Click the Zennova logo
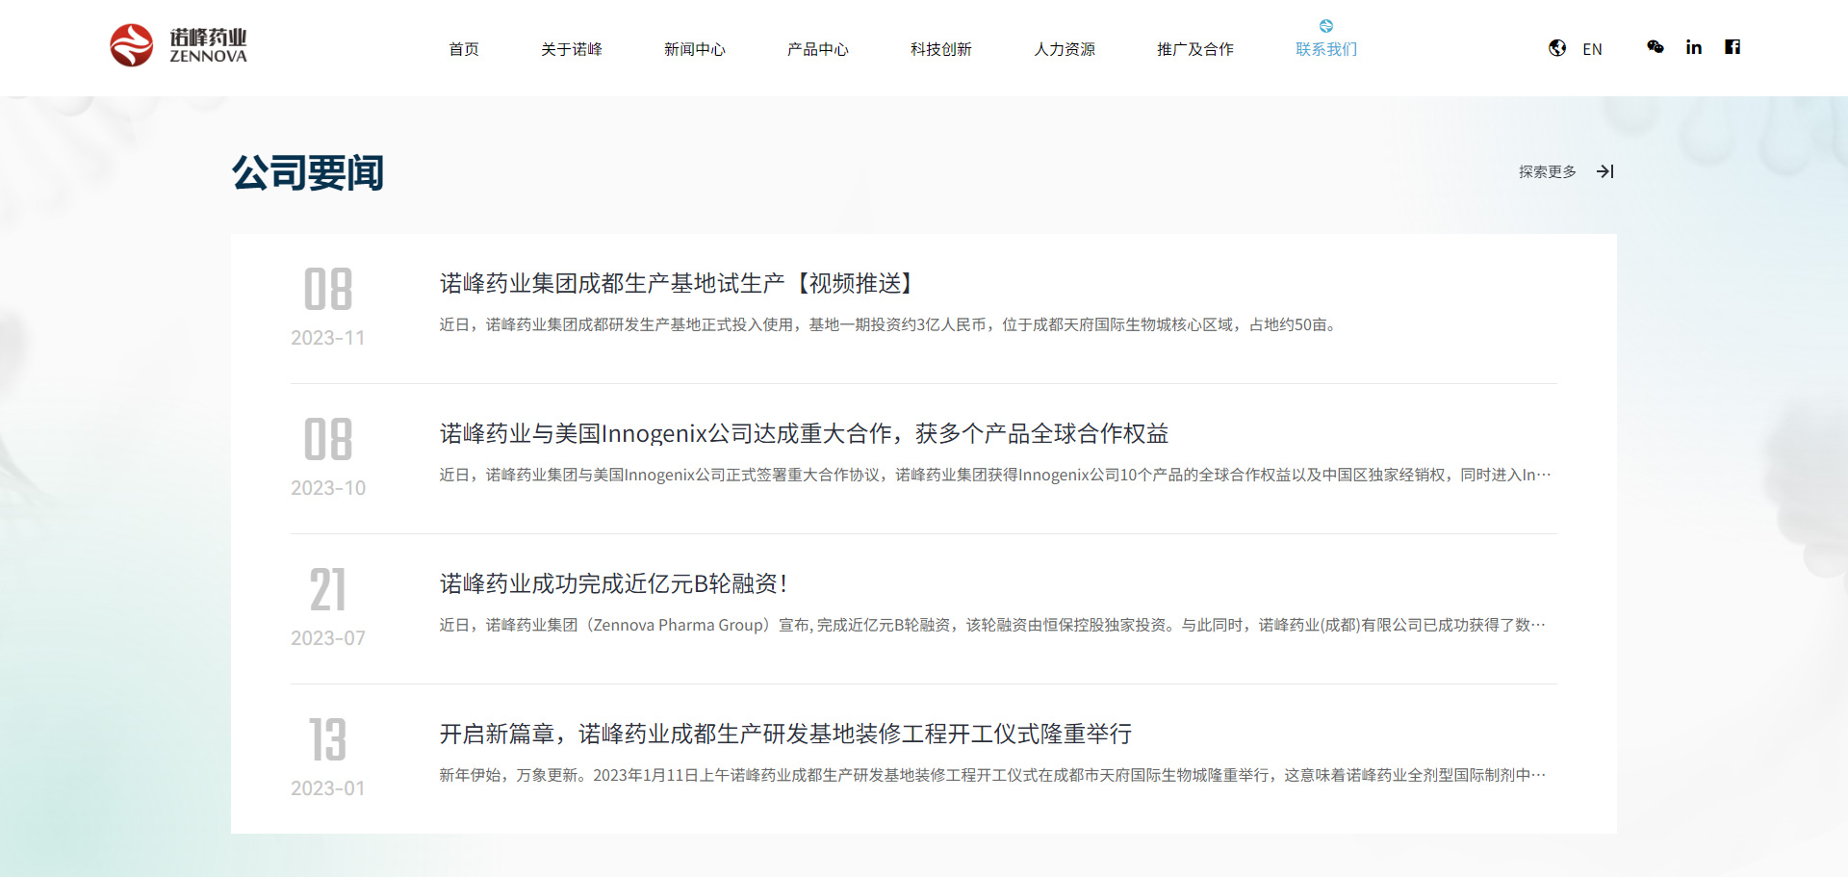Viewport: 1848px width, 877px height. [179, 45]
